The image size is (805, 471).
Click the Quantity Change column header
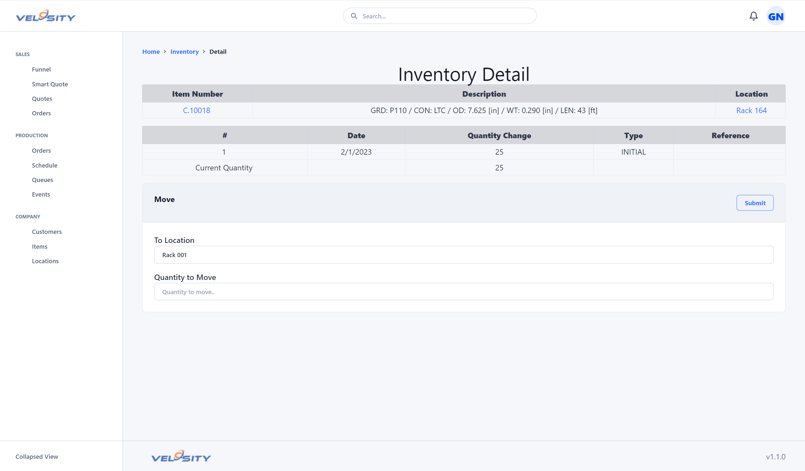pyautogui.click(x=499, y=136)
